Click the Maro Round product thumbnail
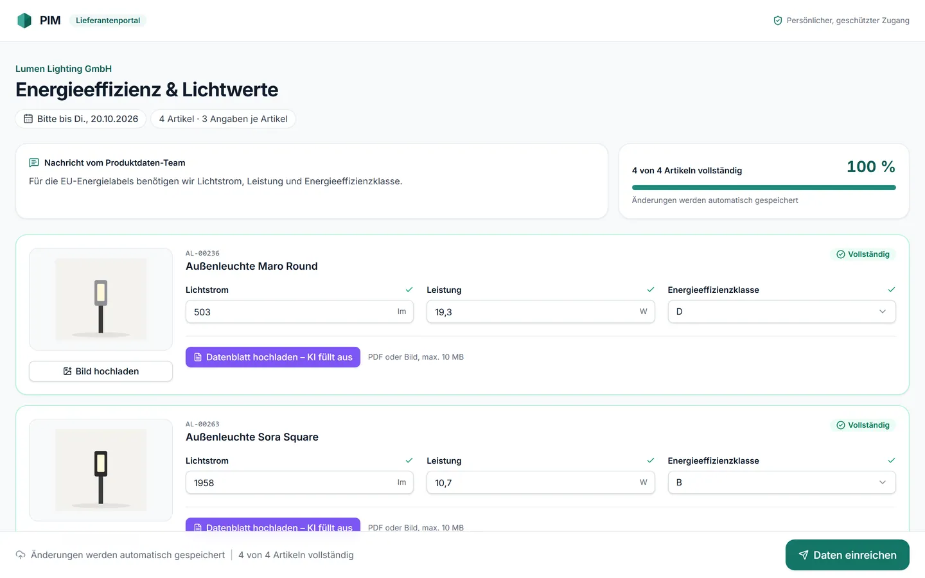This screenshot has width=925, height=578. tap(101, 299)
